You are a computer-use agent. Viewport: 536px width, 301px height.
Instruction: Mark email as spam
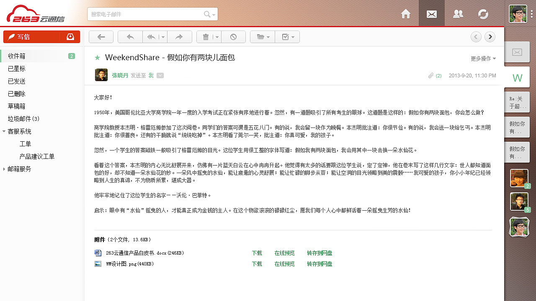coord(233,37)
